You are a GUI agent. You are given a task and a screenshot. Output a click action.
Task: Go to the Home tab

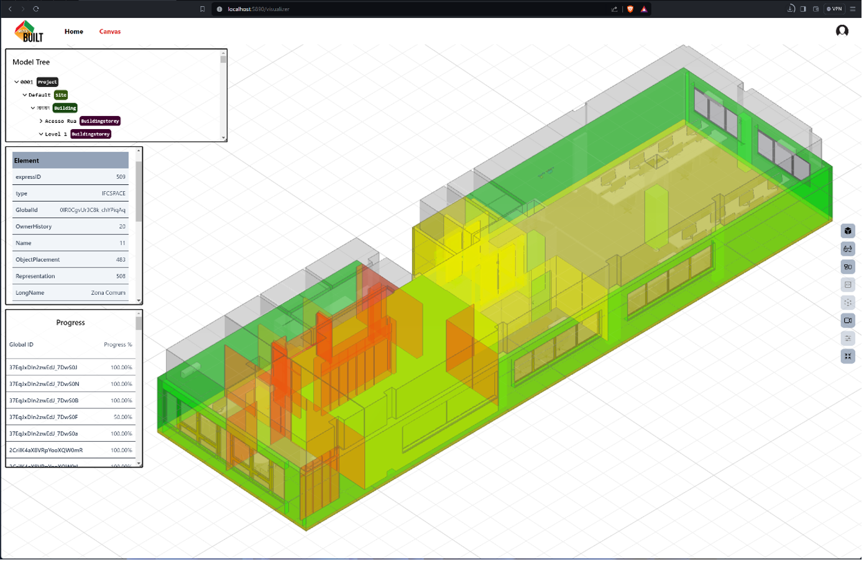(x=74, y=32)
